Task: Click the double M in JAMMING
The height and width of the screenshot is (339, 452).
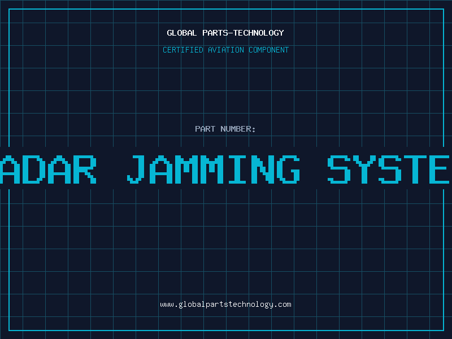Action: point(199,169)
